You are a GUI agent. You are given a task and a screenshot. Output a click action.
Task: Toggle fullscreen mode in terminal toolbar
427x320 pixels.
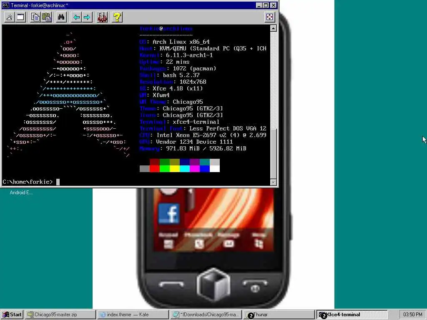coord(269,17)
